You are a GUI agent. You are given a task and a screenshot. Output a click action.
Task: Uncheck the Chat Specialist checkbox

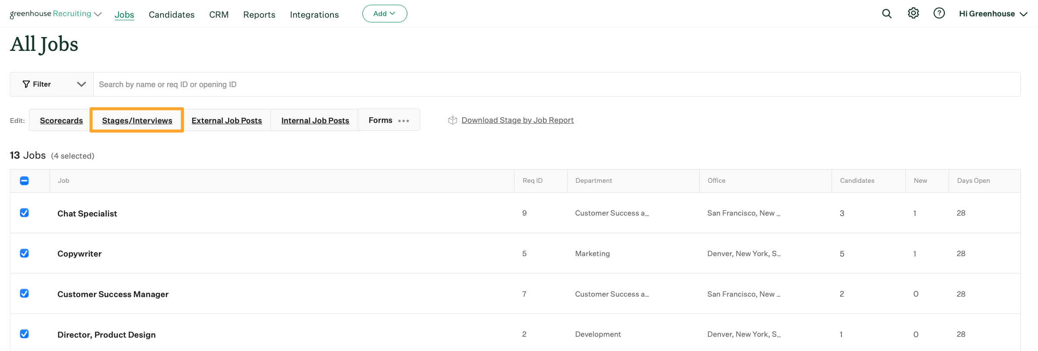[x=24, y=213]
